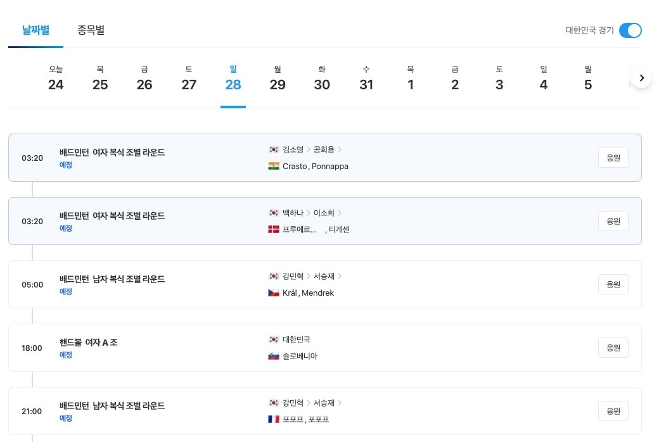Click the Slovenian flag beside 슬로베니아
This screenshot has height=442, width=659.
[274, 356]
